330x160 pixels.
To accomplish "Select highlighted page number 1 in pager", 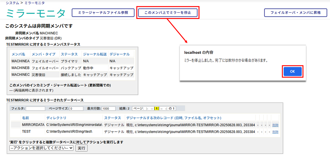I will pos(157,108).
